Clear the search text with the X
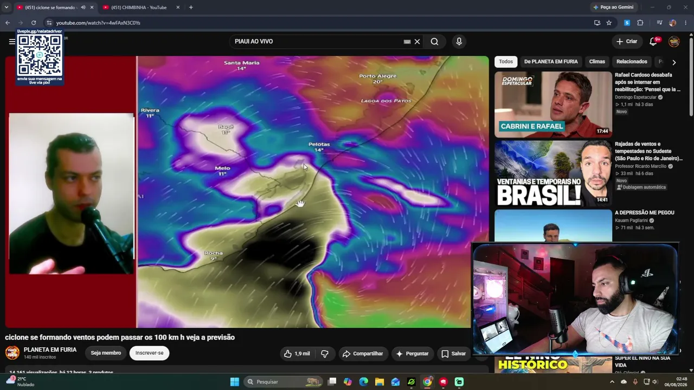694x390 pixels. 417,42
